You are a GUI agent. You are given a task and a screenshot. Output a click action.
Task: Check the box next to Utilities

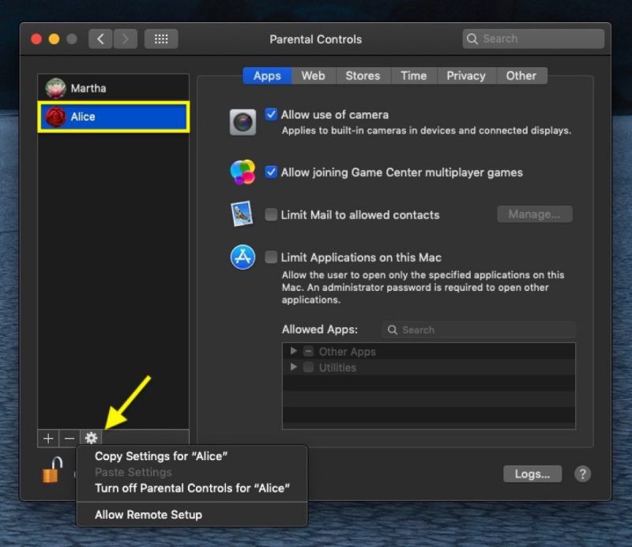pos(308,367)
